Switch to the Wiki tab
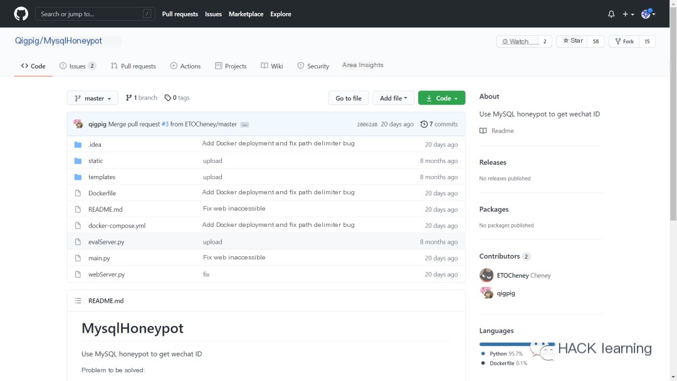 coord(272,66)
